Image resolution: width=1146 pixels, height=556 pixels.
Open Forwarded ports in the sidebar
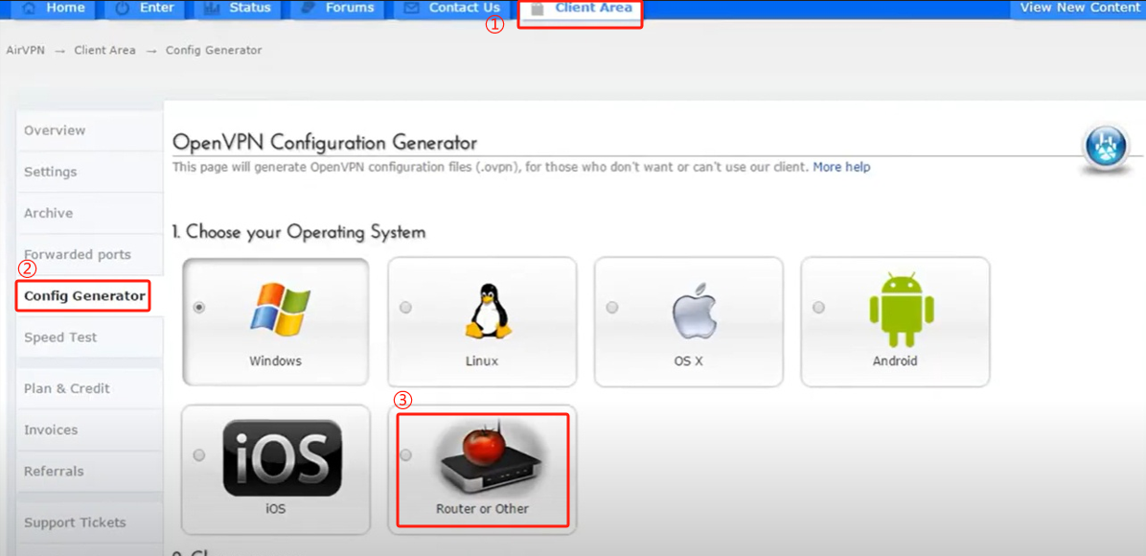click(x=89, y=255)
